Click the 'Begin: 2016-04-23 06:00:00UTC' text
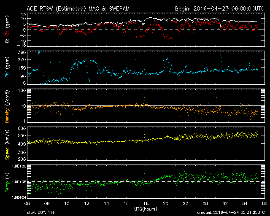270x216 pixels. 220,9
